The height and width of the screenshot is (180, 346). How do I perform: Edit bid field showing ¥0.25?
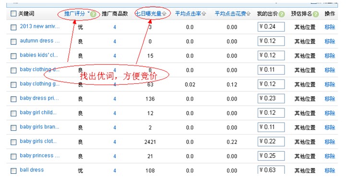271,156
